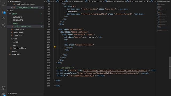The height and width of the screenshot is (96, 171).
Task: Expand the collections folder
Action: click(x=11, y=17)
